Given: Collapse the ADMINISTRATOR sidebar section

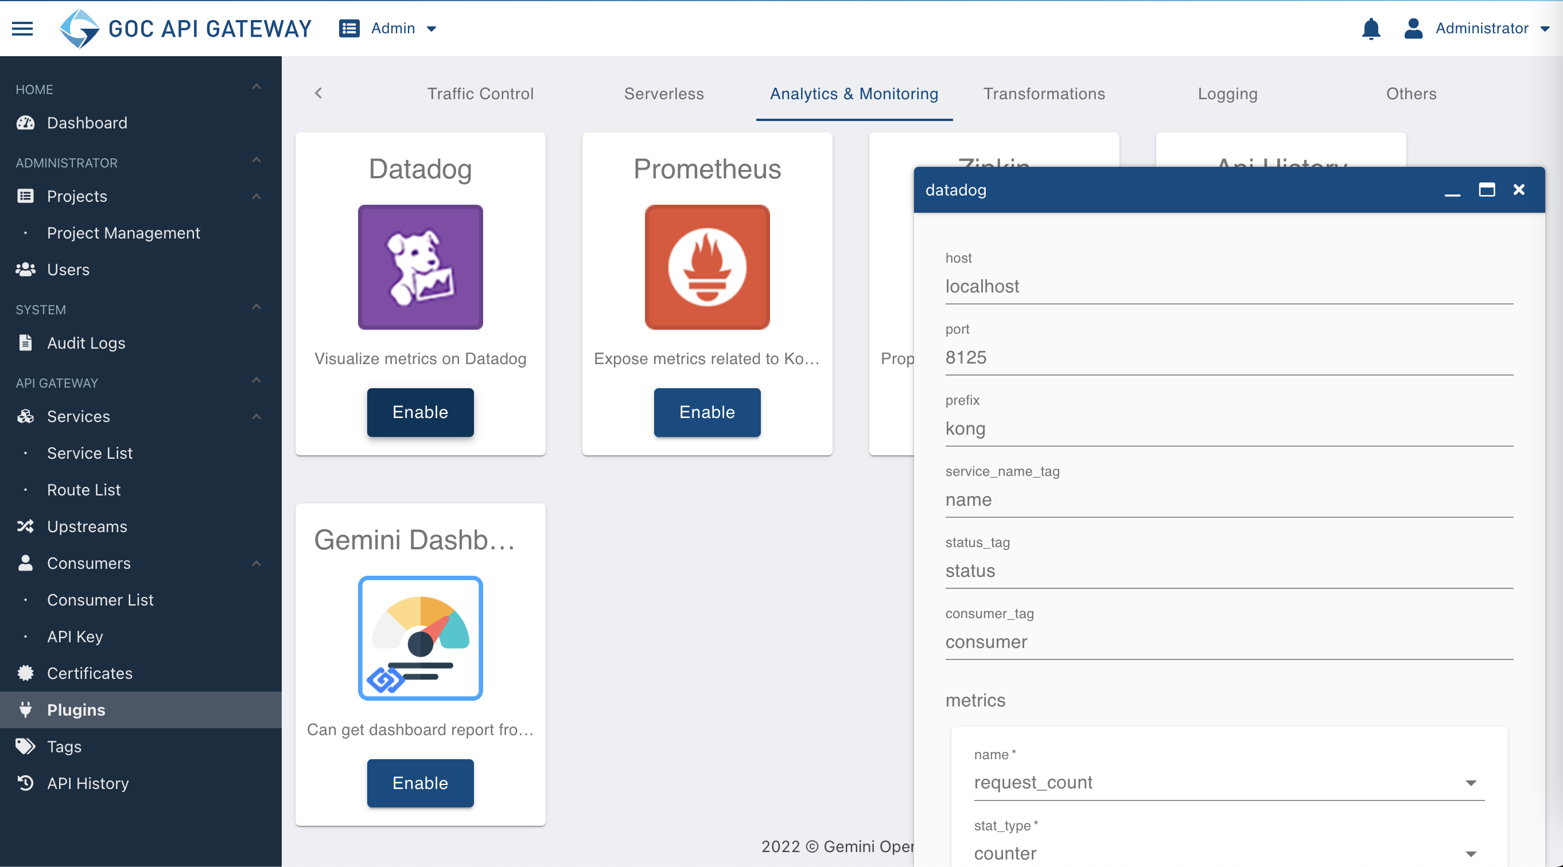Looking at the screenshot, I should 256,160.
